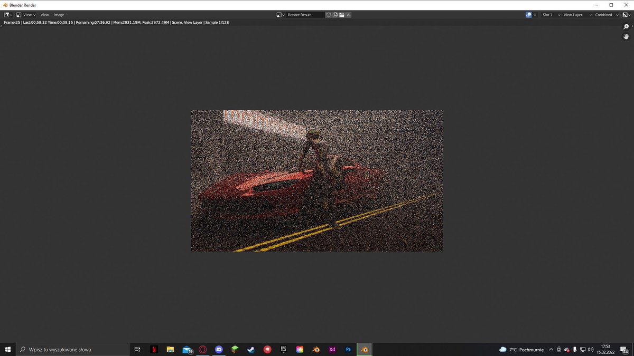Open Task View from the taskbar
The height and width of the screenshot is (356, 634).
[137, 349]
